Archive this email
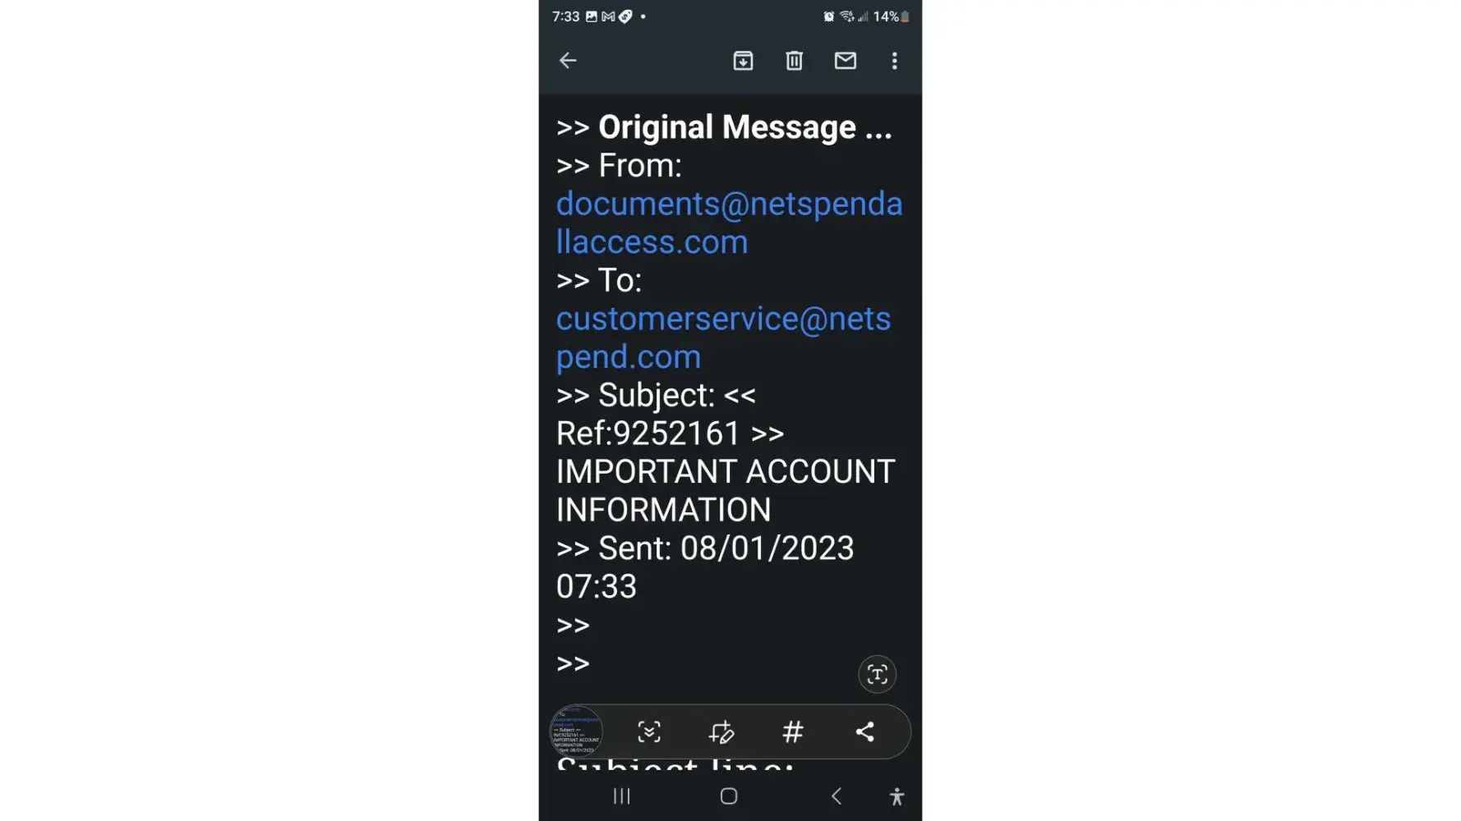The image size is (1461, 821). (x=743, y=61)
